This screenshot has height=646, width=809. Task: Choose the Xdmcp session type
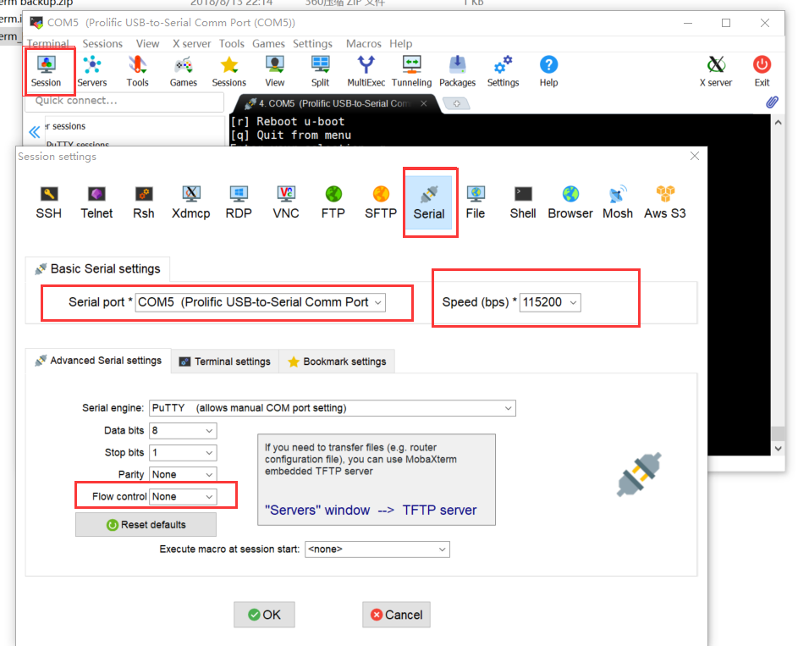tap(191, 202)
